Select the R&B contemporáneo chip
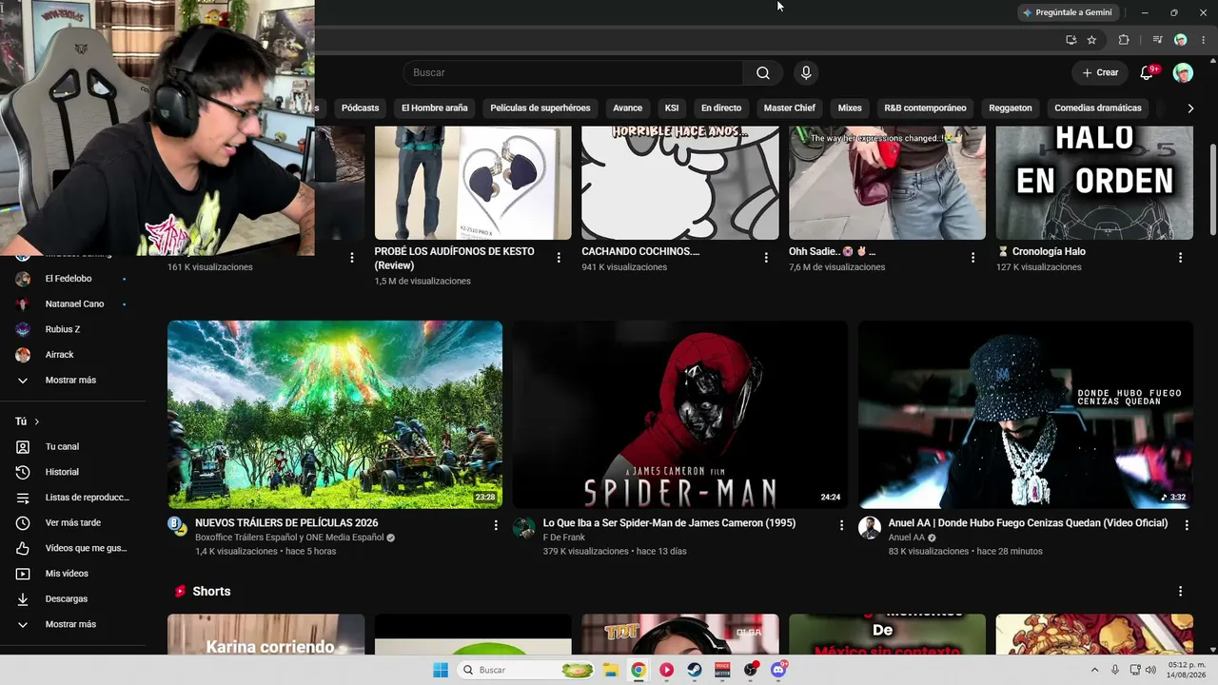The width and height of the screenshot is (1218, 685). (x=925, y=108)
